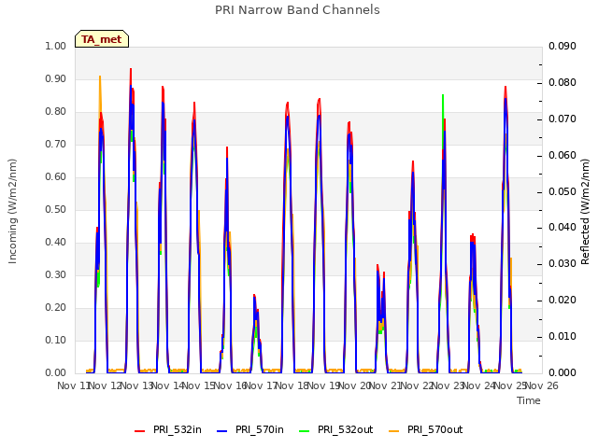Viewport: 598px width, 448px height.
Task: Toggle the PRI_570in legend entry
Action: [x=250, y=429]
